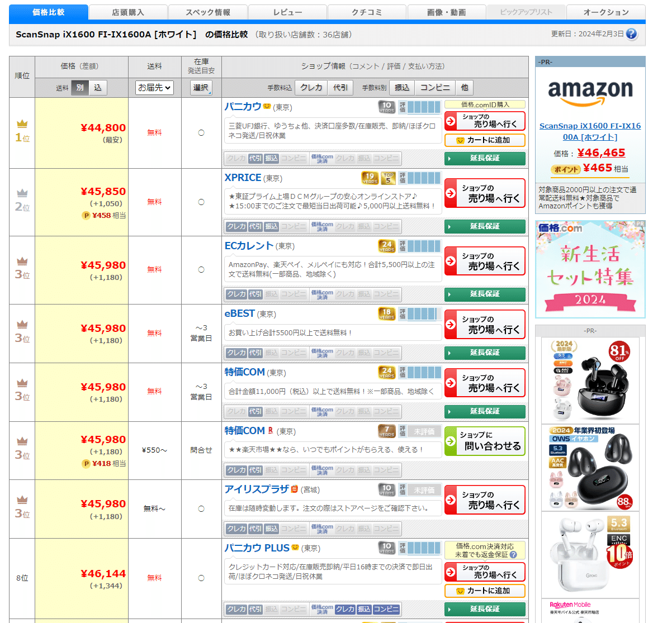
Task: Filter shops by クレカ payment
Action: point(311,88)
